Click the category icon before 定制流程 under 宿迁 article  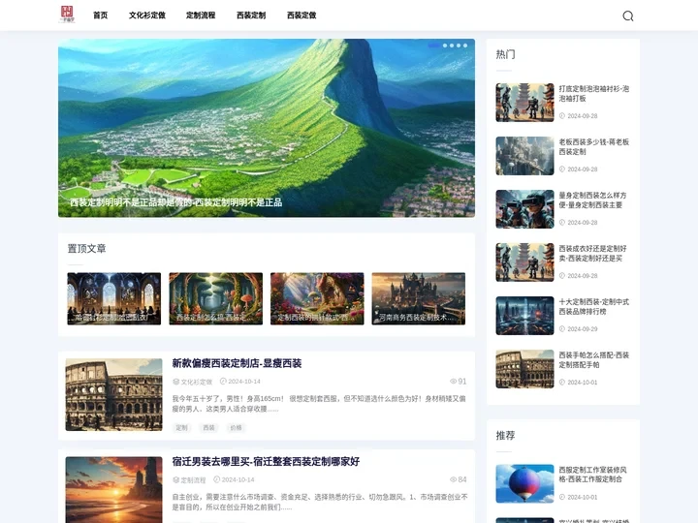[175, 479]
